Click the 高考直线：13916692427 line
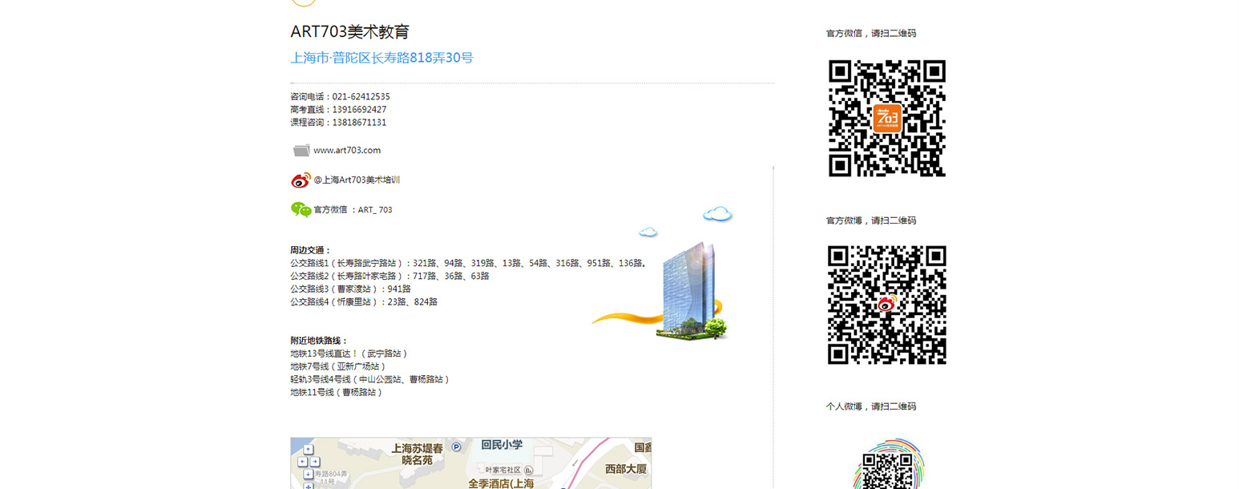Image resolution: width=1239 pixels, height=489 pixels. click(x=338, y=109)
